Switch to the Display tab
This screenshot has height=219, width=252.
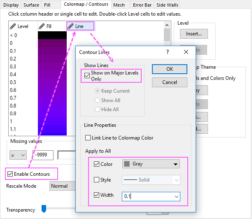point(11,5)
